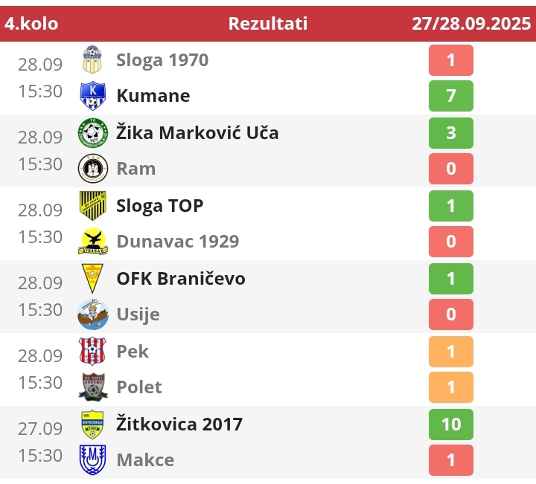The width and height of the screenshot is (536, 484).
Task: Click the Sloga 1970 club crest
Action: pos(93,59)
